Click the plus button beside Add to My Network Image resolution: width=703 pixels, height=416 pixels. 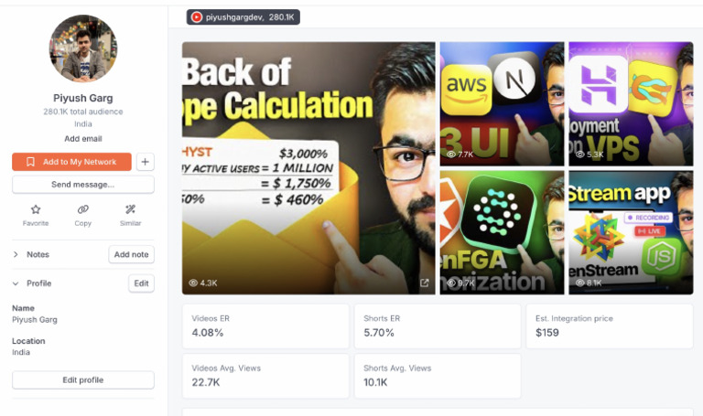(x=145, y=162)
